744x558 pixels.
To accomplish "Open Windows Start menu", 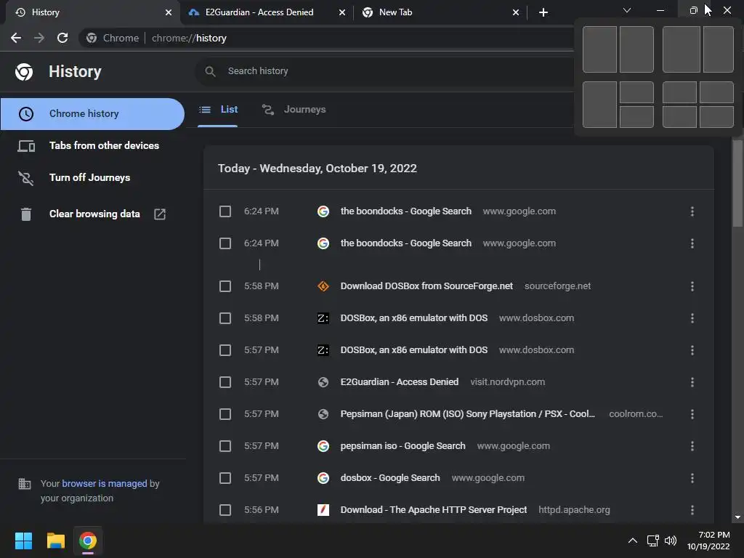I will tap(23, 541).
